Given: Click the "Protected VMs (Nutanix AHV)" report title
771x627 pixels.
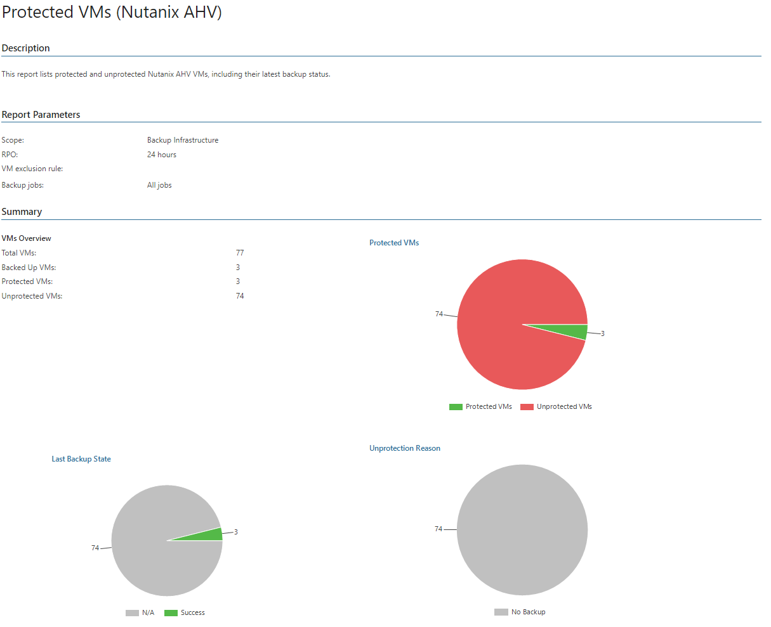Looking at the screenshot, I should point(112,12).
